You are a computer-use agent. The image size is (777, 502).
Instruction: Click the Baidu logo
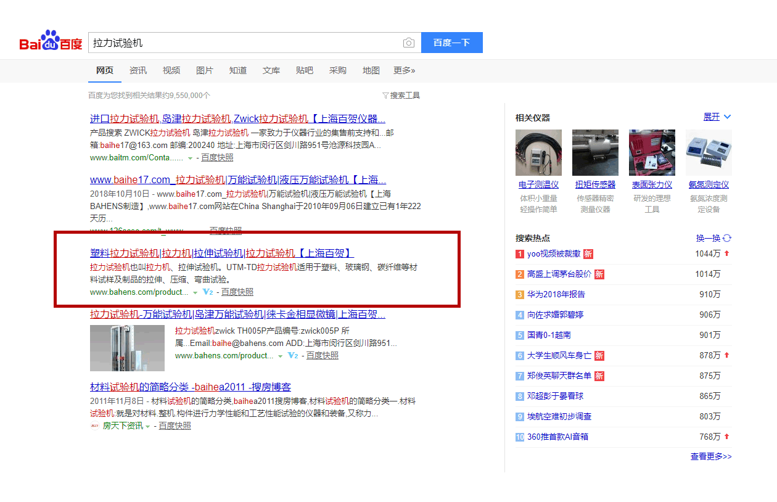click(51, 41)
